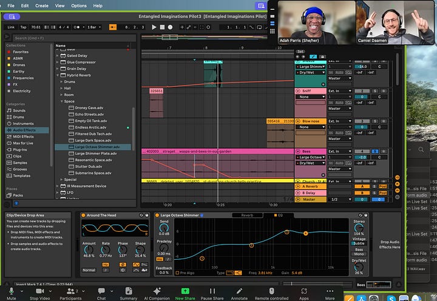The image size is (437, 301).
Task: Open the Create menu
Action: (42, 5)
